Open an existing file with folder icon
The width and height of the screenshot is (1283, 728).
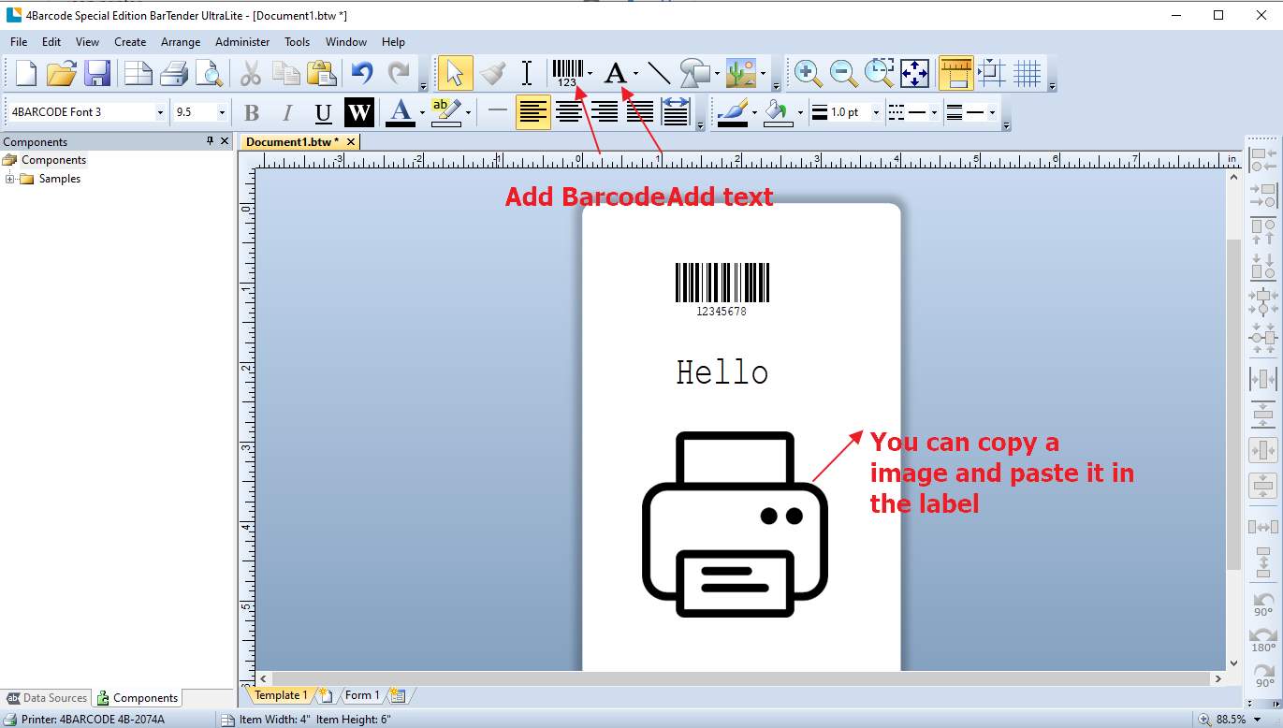63,74
